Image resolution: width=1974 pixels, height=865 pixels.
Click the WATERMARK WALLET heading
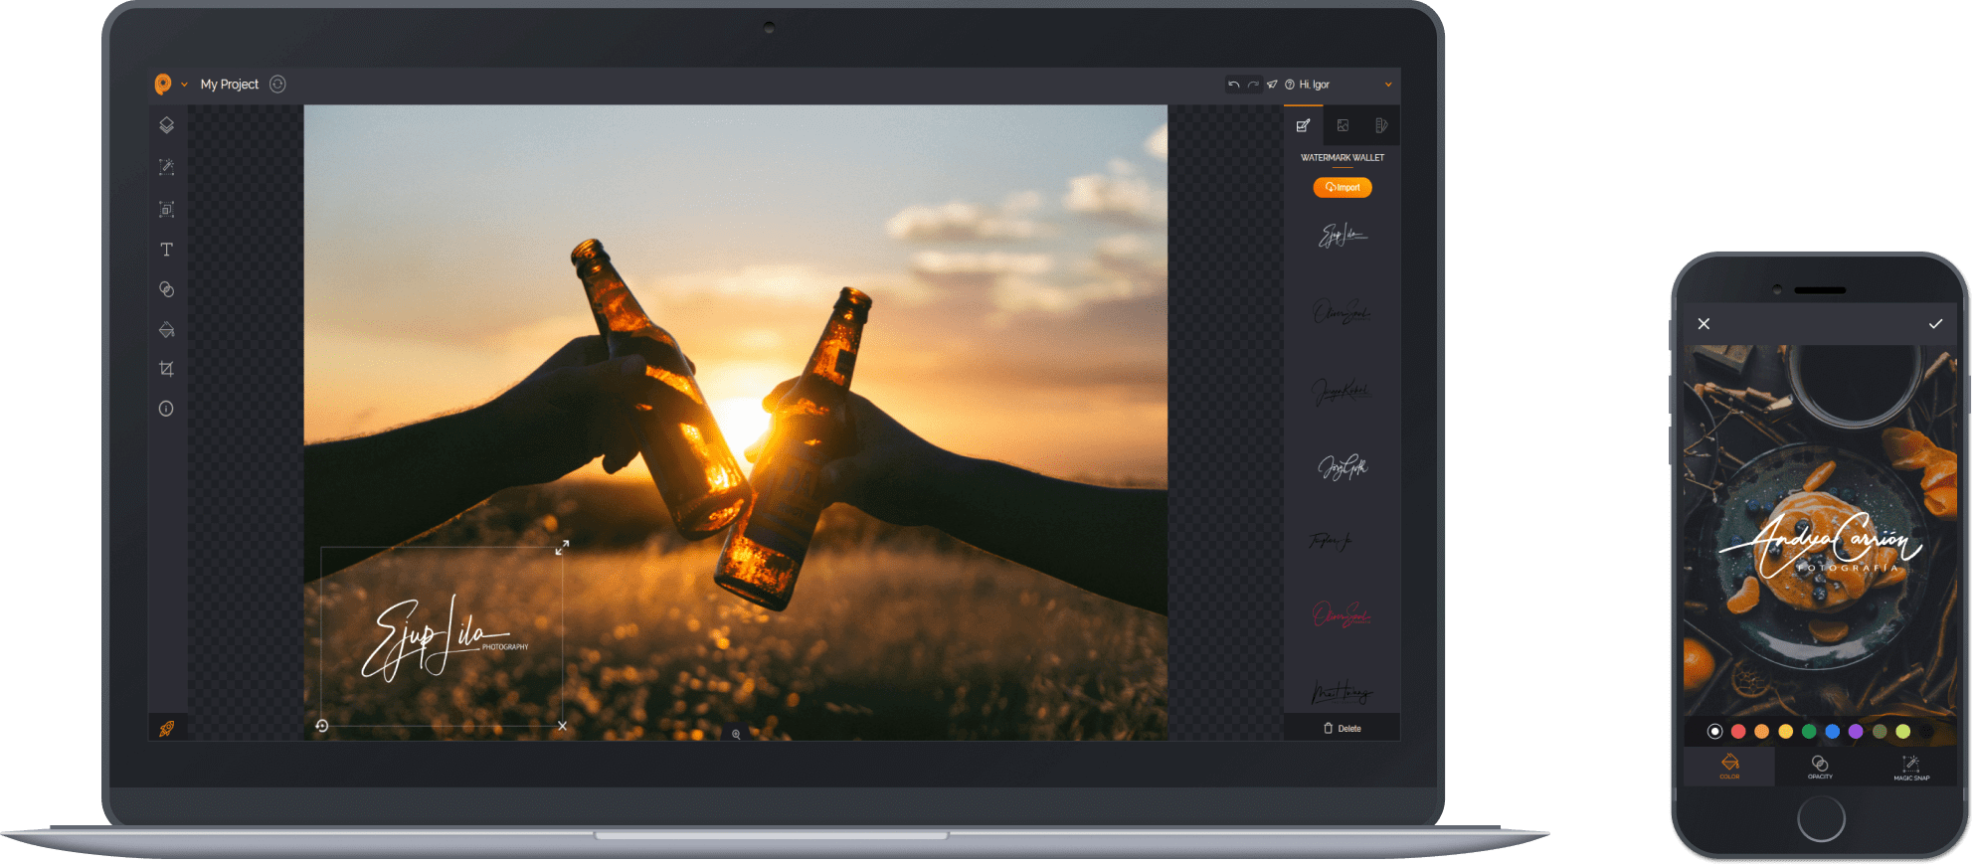tap(1343, 157)
